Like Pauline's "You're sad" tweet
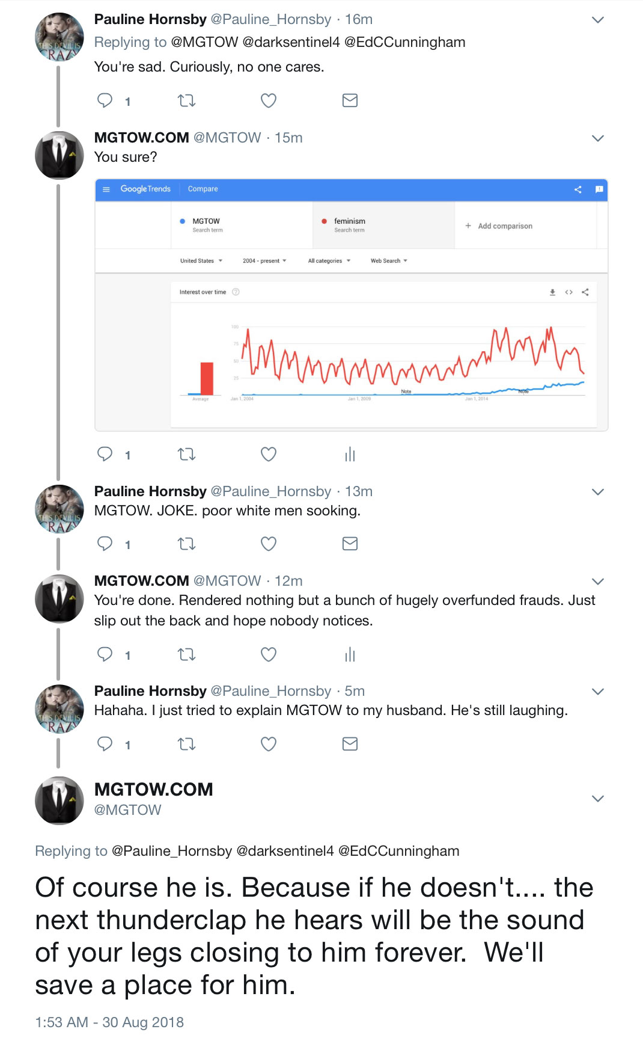This screenshot has width=643, height=1038. pyautogui.click(x=269, y=100)
